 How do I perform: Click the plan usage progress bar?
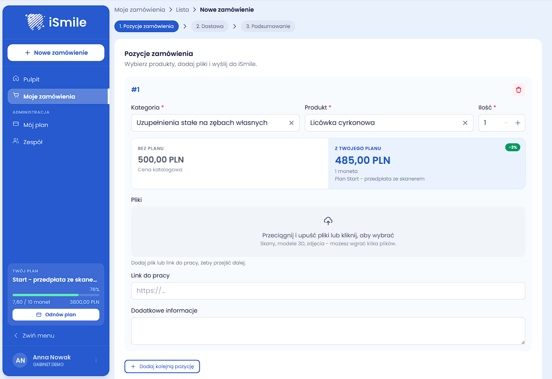(x=56, y=295)
